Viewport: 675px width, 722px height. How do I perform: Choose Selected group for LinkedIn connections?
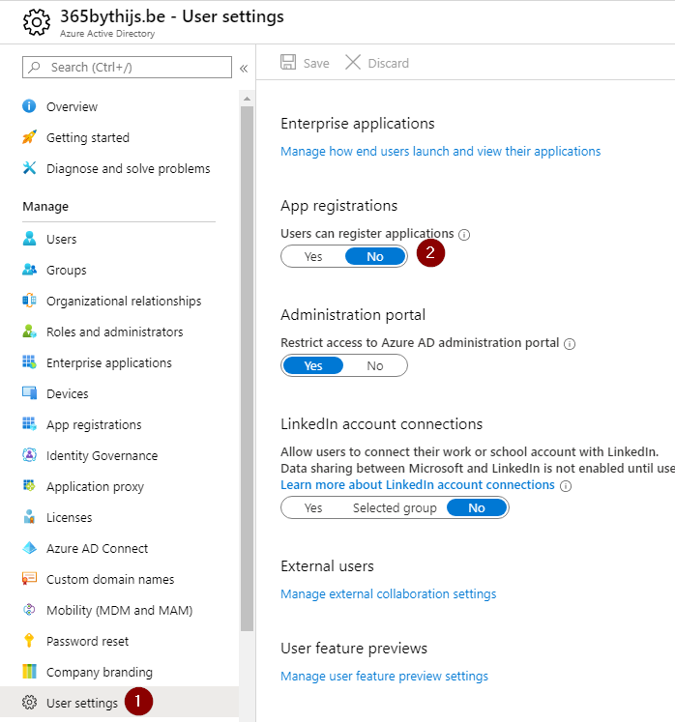click(x=395, y=507)
